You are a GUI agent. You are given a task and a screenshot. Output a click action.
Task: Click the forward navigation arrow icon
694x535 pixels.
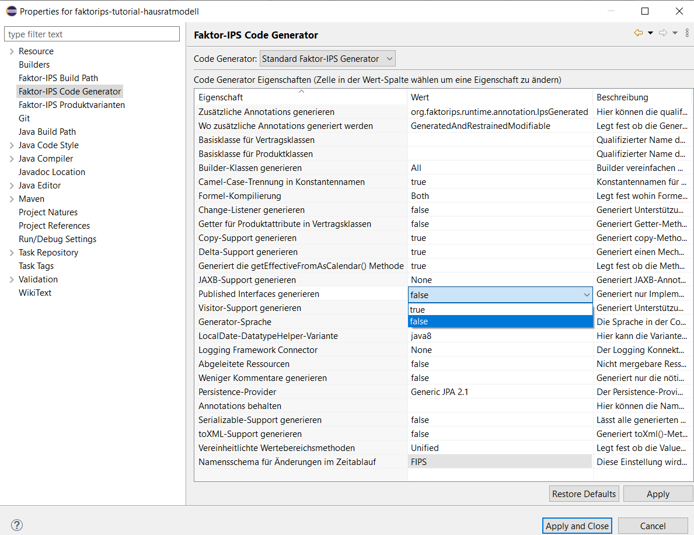[x=662, y=33]
